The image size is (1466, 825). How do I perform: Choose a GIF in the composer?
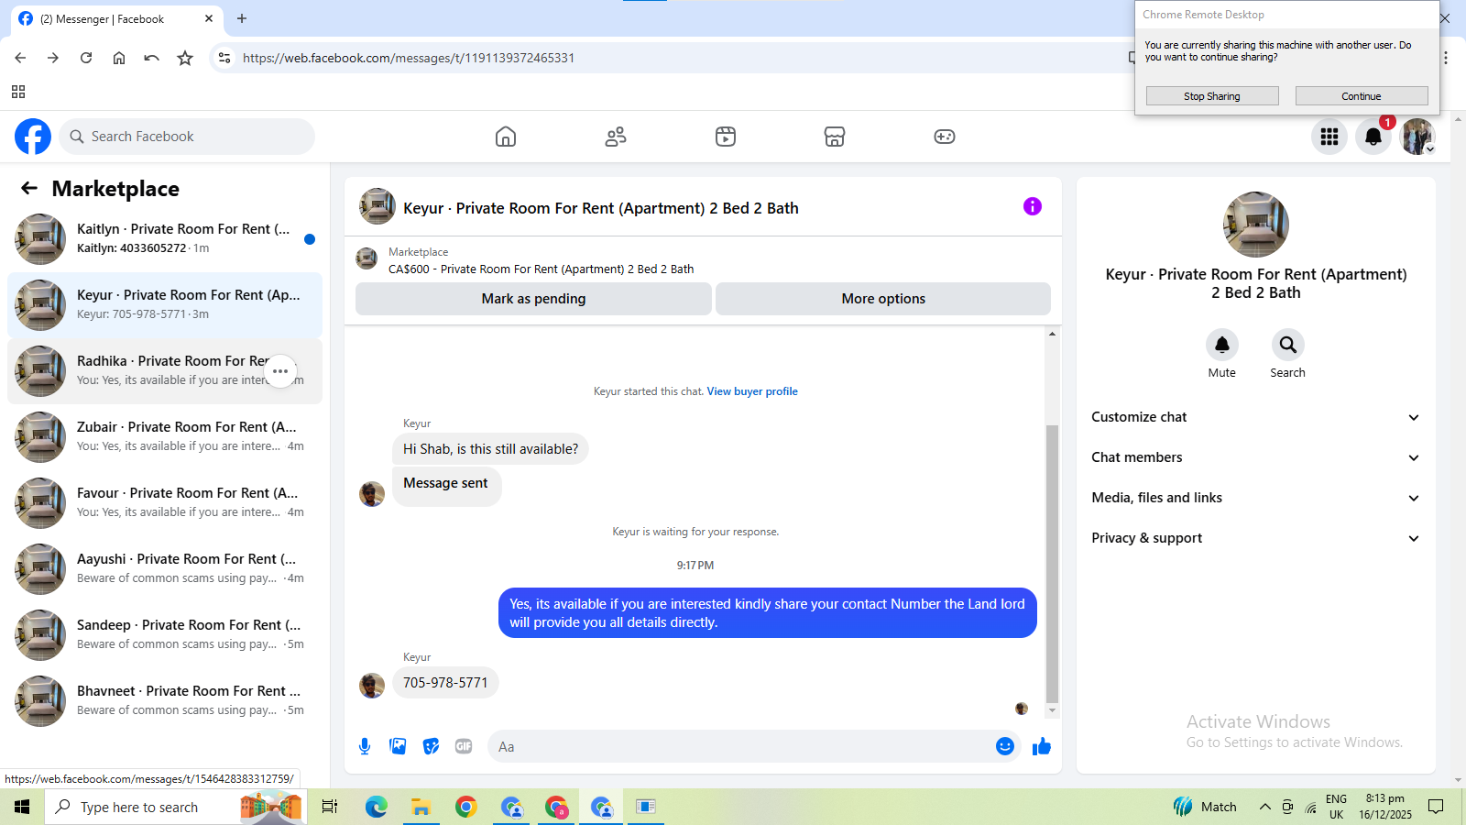(x=464, y=746)
